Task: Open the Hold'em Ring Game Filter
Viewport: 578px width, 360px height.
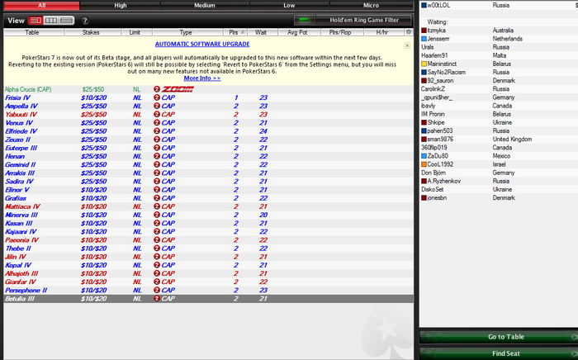Action: (364, 21)
